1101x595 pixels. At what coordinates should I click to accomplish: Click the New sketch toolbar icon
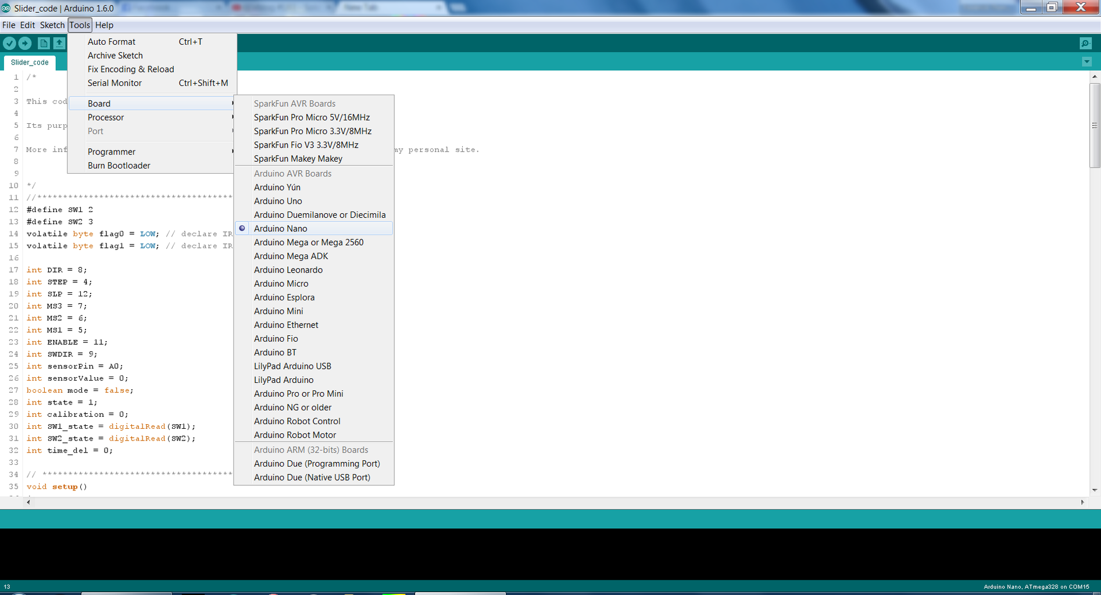click(x=44, y=43)
